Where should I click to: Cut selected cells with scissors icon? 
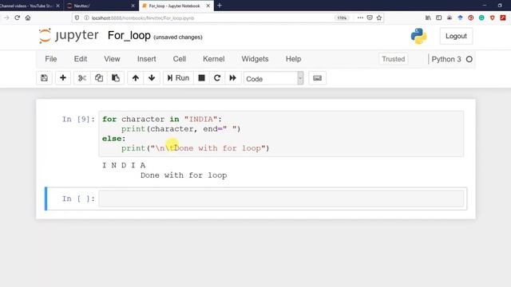pos(82,78)
